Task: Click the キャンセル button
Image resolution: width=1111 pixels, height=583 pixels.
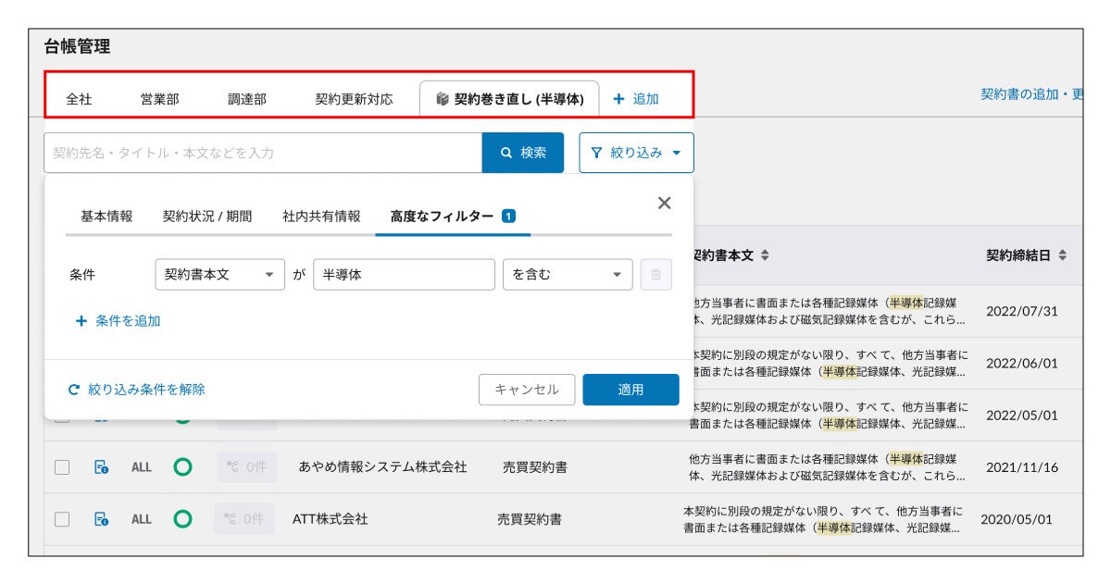Action: [x=527, y=390]
